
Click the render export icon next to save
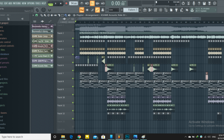210,3
